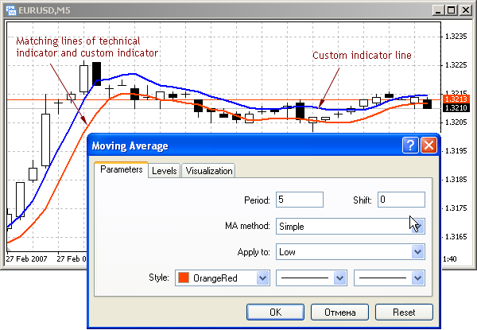Click the MA method Simple combo box

tap(351, 227)
